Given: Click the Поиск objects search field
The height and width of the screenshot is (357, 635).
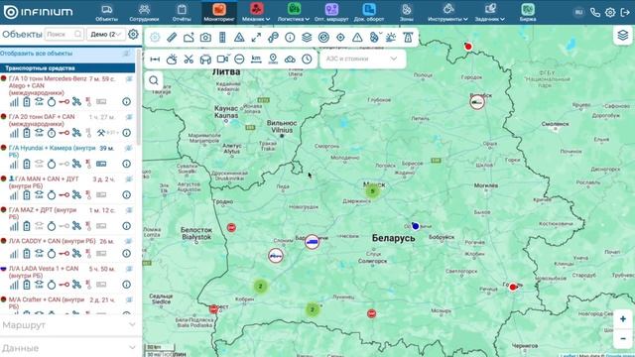Looking at the screenshot, I should point(63,35).
